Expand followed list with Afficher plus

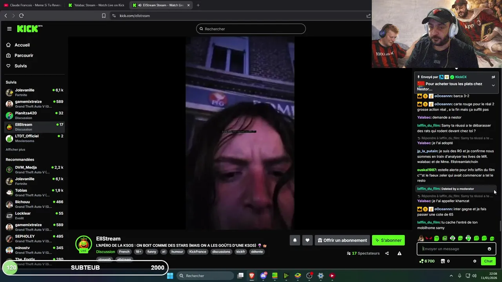coord(15,150)
